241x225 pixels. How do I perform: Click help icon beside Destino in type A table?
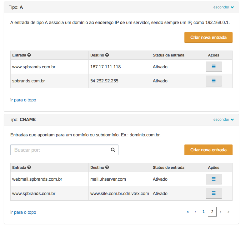coord(107,55)
